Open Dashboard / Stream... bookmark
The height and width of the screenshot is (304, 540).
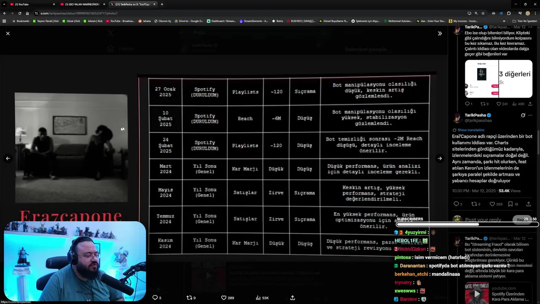click(x=221, y=21)
